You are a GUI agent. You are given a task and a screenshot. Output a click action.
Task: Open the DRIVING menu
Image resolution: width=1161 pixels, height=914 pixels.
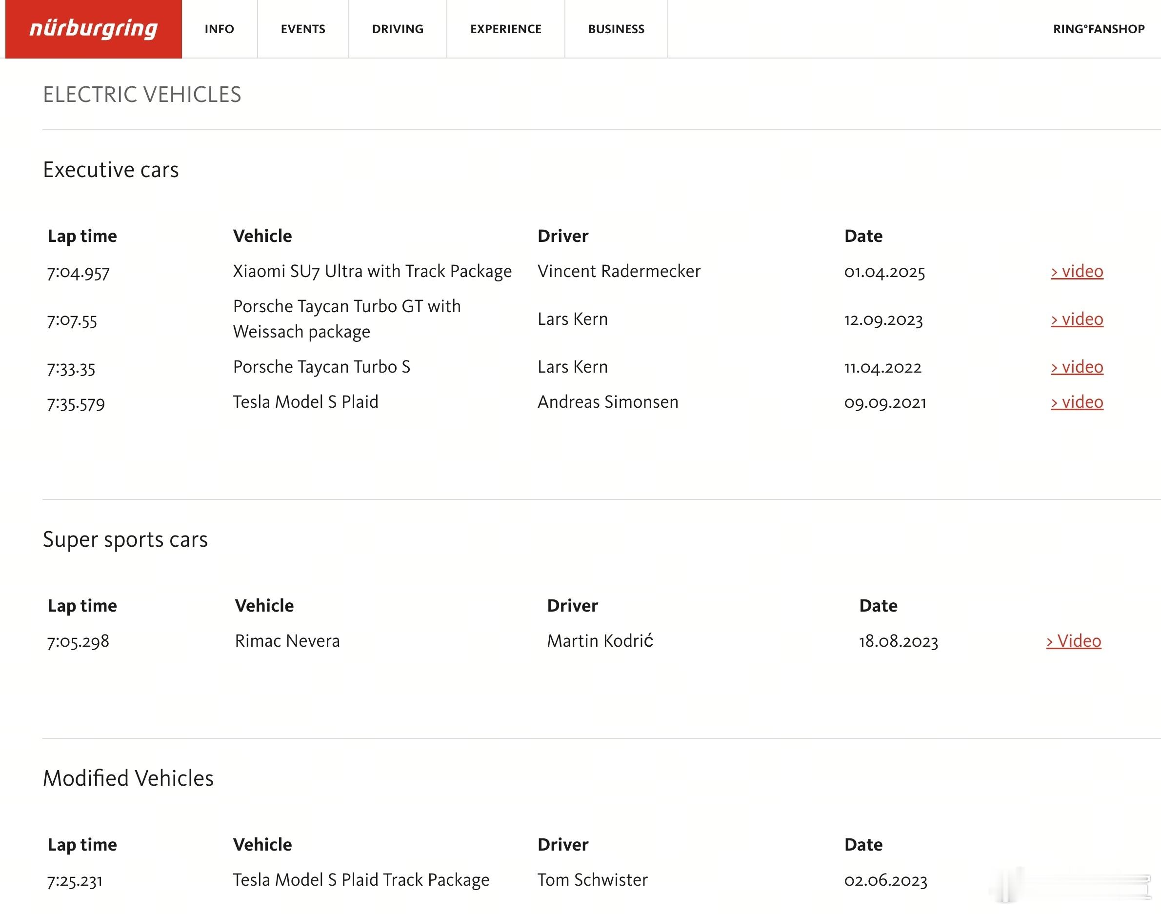[398, 29]
